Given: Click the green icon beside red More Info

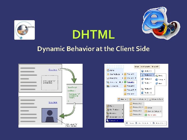Looking at the screenshot, I should [146, 115].
